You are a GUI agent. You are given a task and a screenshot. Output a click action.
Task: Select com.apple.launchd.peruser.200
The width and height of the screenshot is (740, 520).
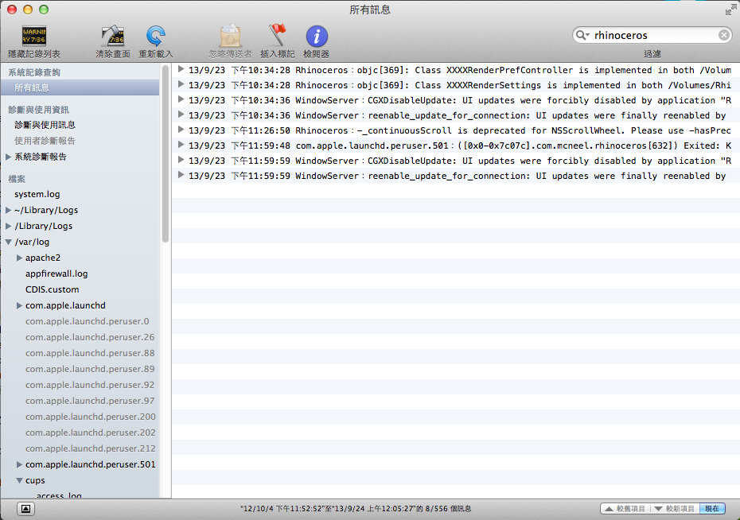[x=91, y=417]
